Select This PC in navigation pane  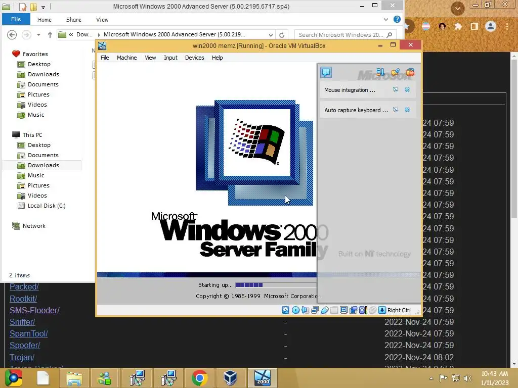click(x=32, y=134)
